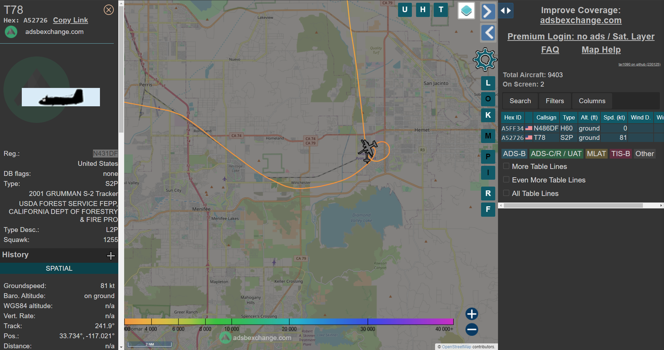Close the T78 aircraft info panel
Viewport: 664px width, 350px height.
[109, 10]
